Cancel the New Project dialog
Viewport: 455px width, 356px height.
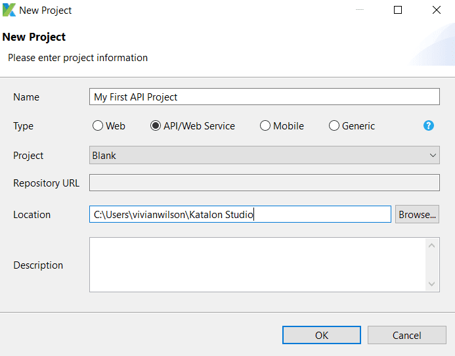coord(407,335)
